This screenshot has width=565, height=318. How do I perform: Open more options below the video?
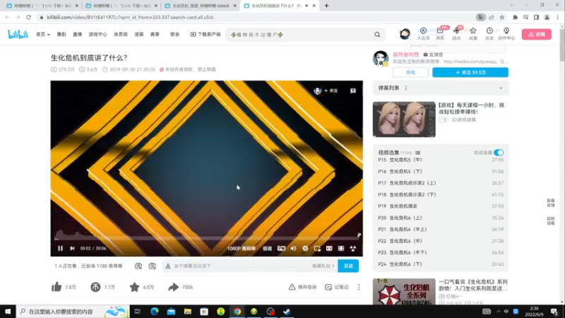359,287
